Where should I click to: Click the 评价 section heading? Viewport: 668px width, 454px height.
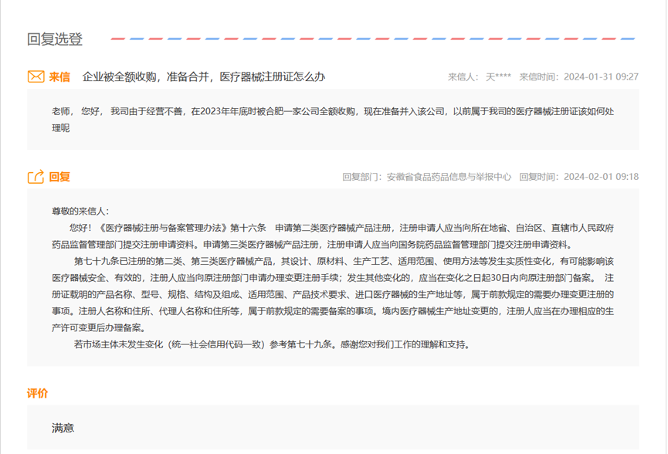36,392
